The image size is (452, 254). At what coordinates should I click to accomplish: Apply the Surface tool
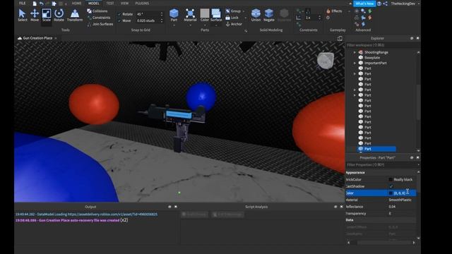pos(216,15)
